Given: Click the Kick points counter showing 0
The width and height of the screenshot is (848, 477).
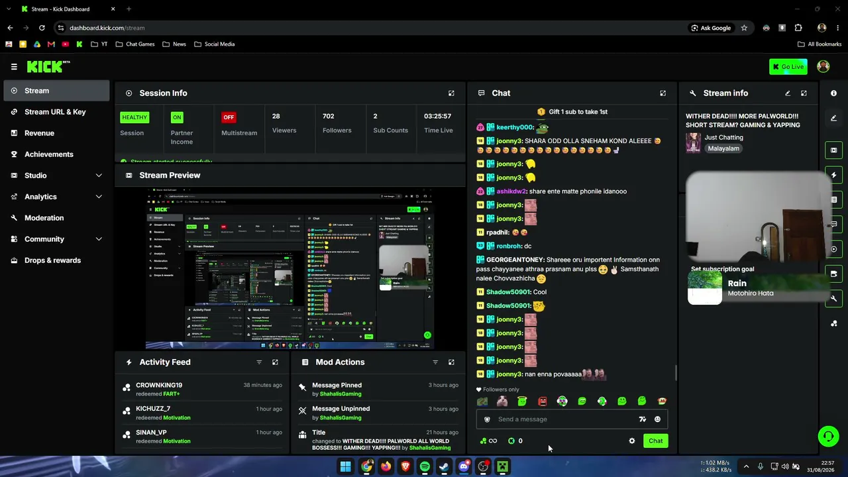Looking at the screenshot, I should pos(515,441).
